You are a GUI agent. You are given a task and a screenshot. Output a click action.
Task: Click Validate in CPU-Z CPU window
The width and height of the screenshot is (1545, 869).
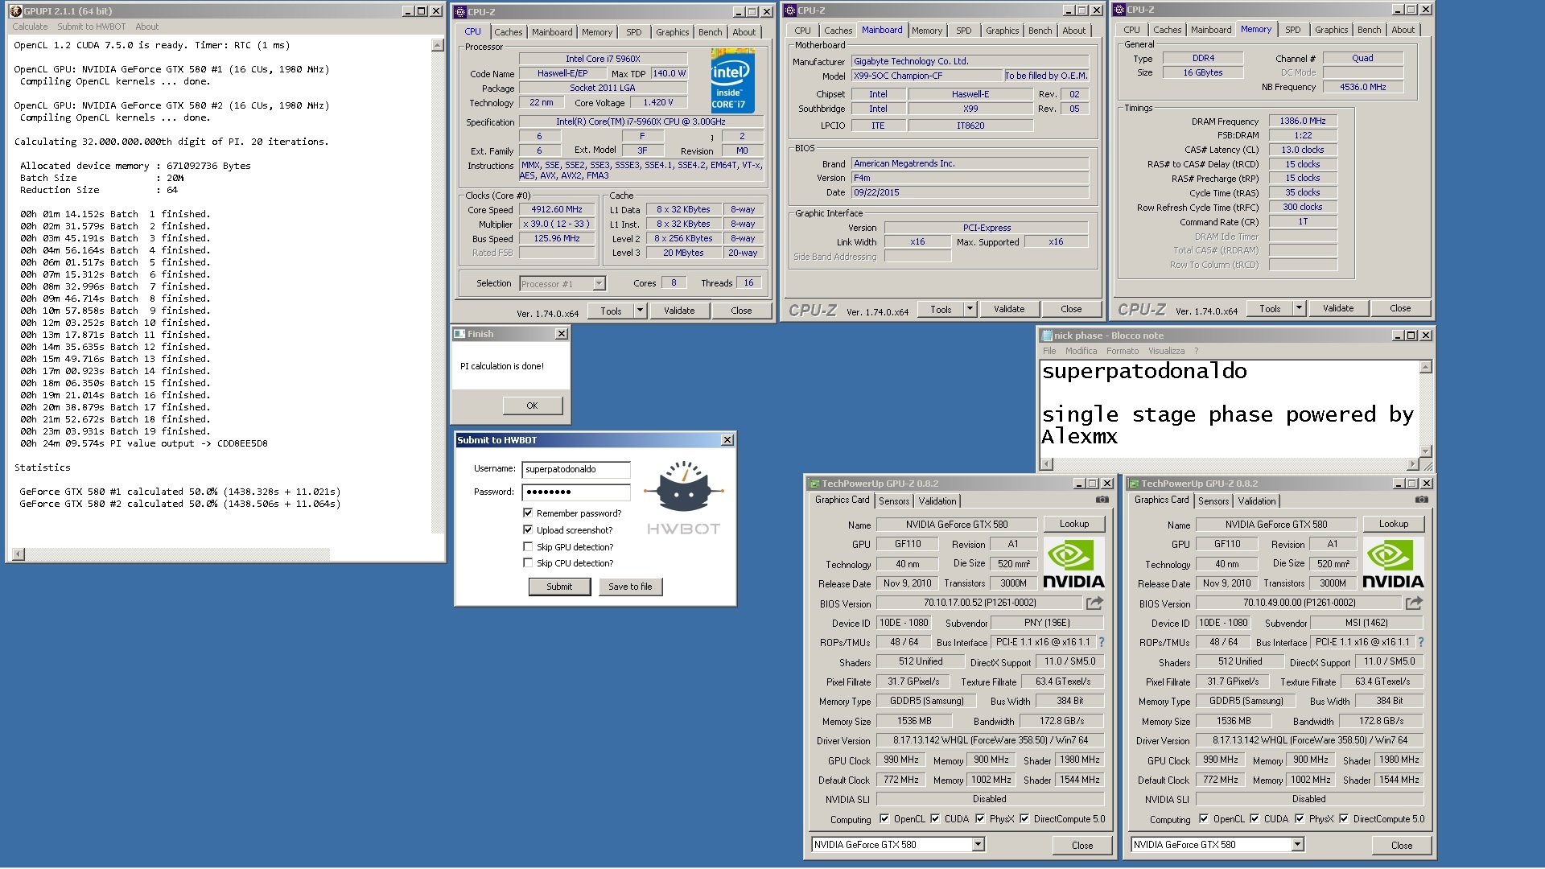(679, 311)
